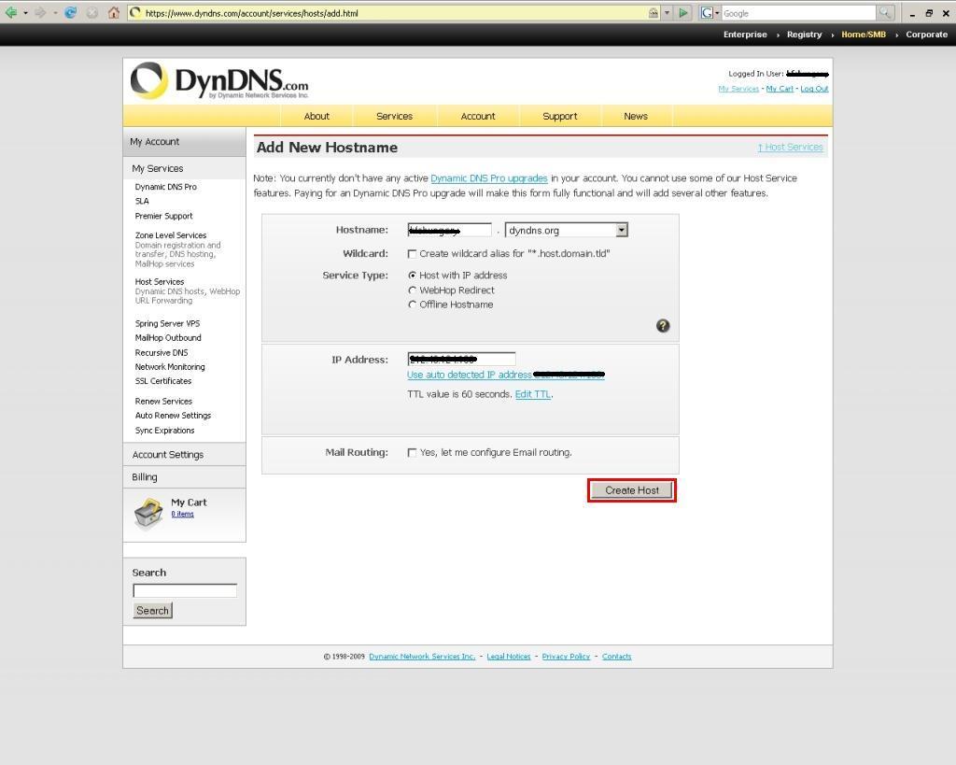Open Auto Renew Settings in sidebar

pos(173,416)
